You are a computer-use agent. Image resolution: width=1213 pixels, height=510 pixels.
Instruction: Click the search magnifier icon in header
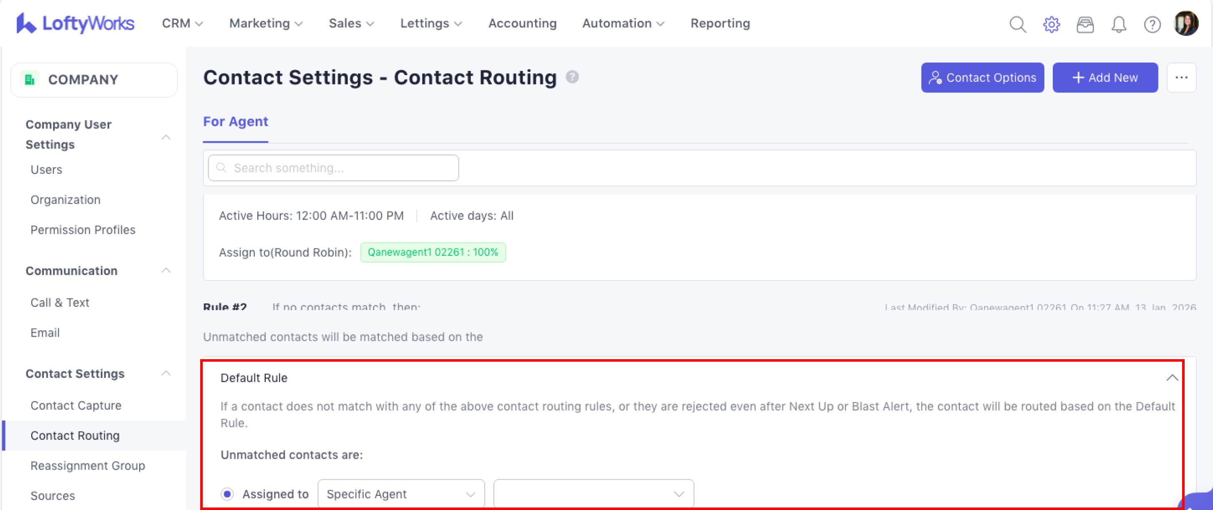1018,24
